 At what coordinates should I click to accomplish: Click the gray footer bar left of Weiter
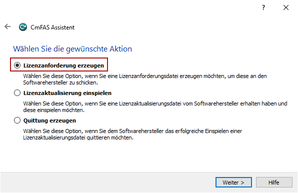108,182
